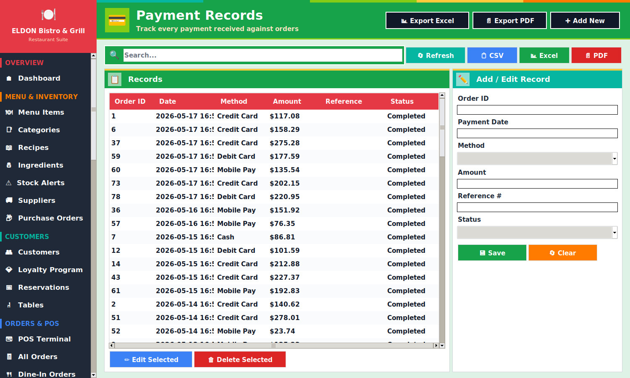Screen dimensions: 630x378
Task: Refresh the payment records
Action: (436, 55)
